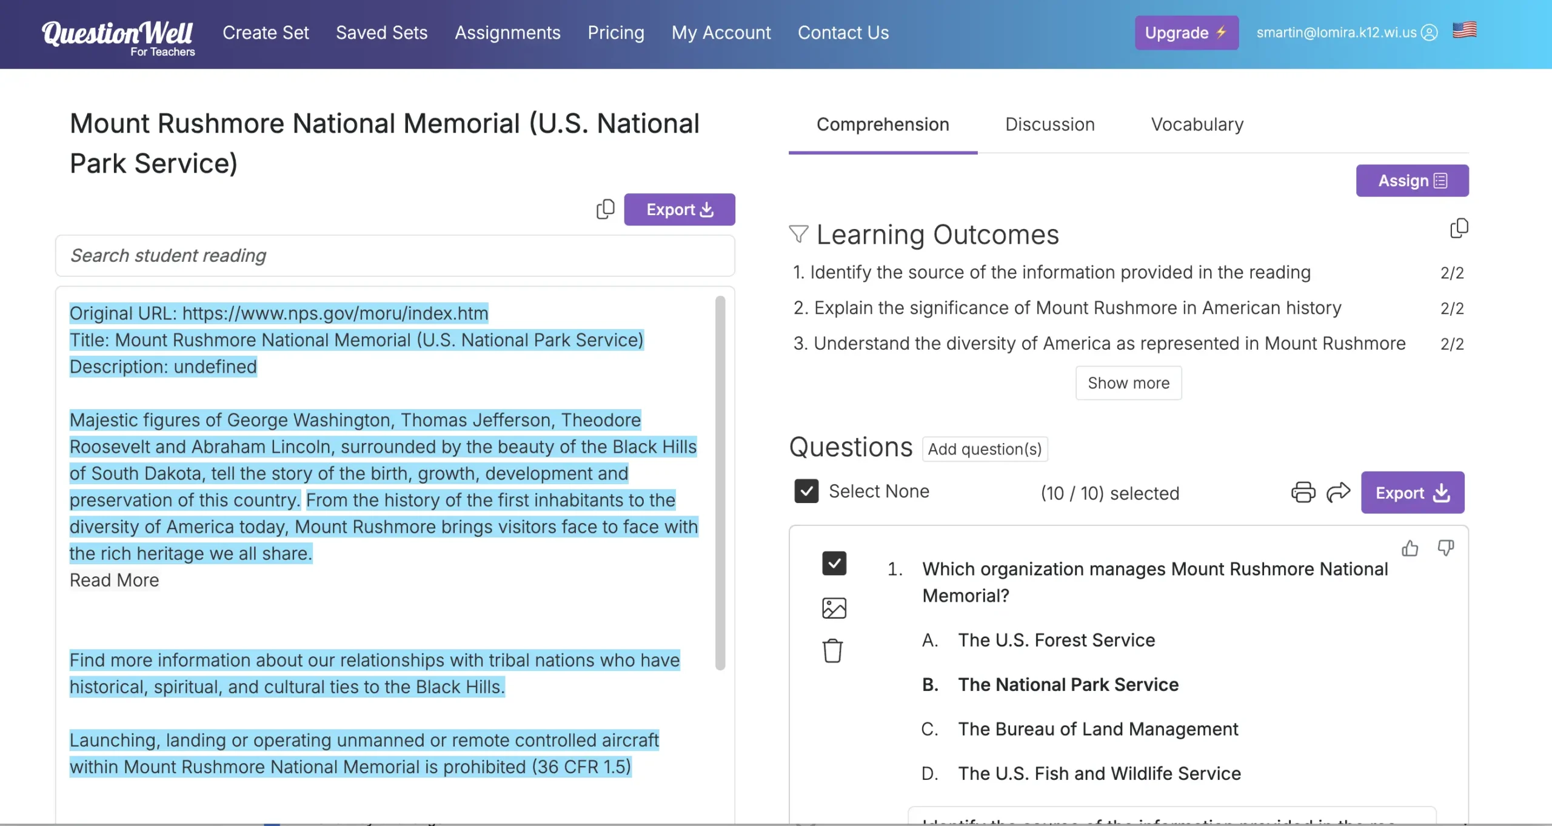Click learning outcome 2 about significance of Mount Rushmore

tap(1067, 308)
